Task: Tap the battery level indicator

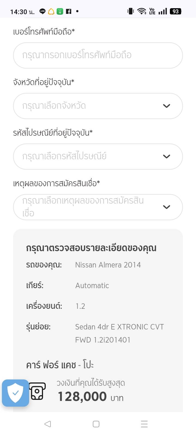Action: point(176,11)
